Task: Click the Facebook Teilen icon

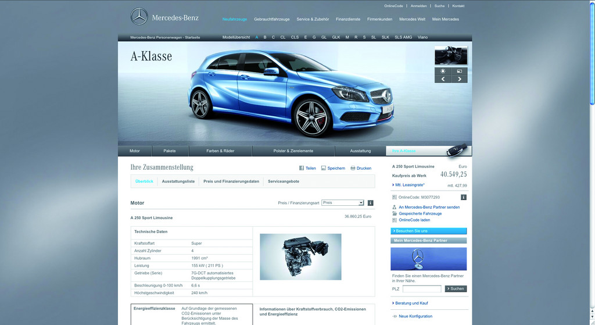Action: [x=302, y=168]
